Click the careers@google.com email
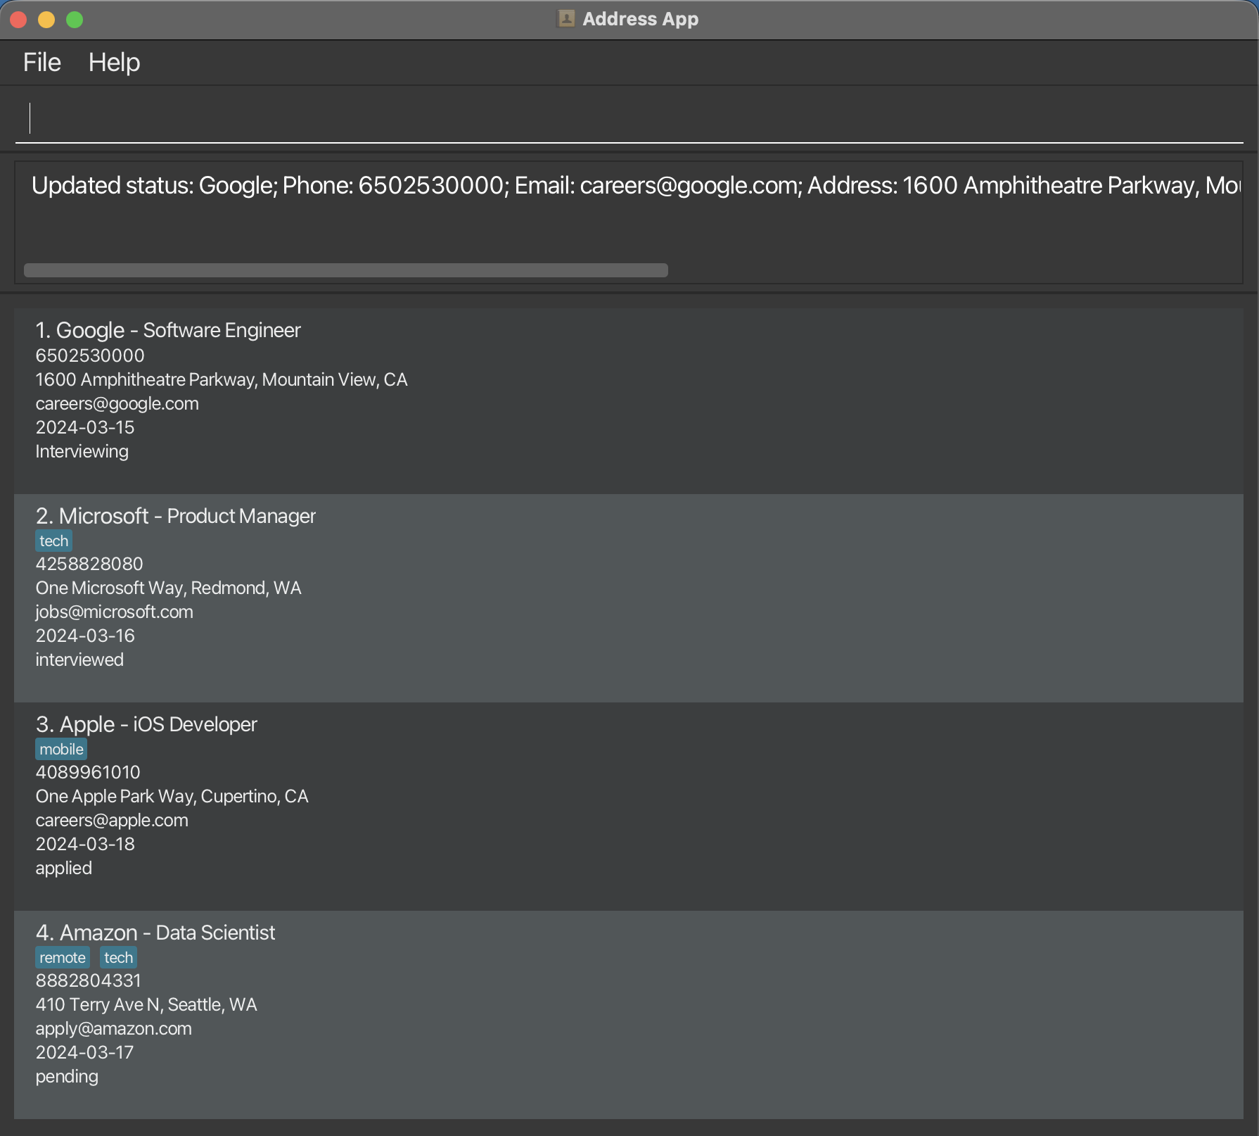1259x1136 pixels. 117,403
